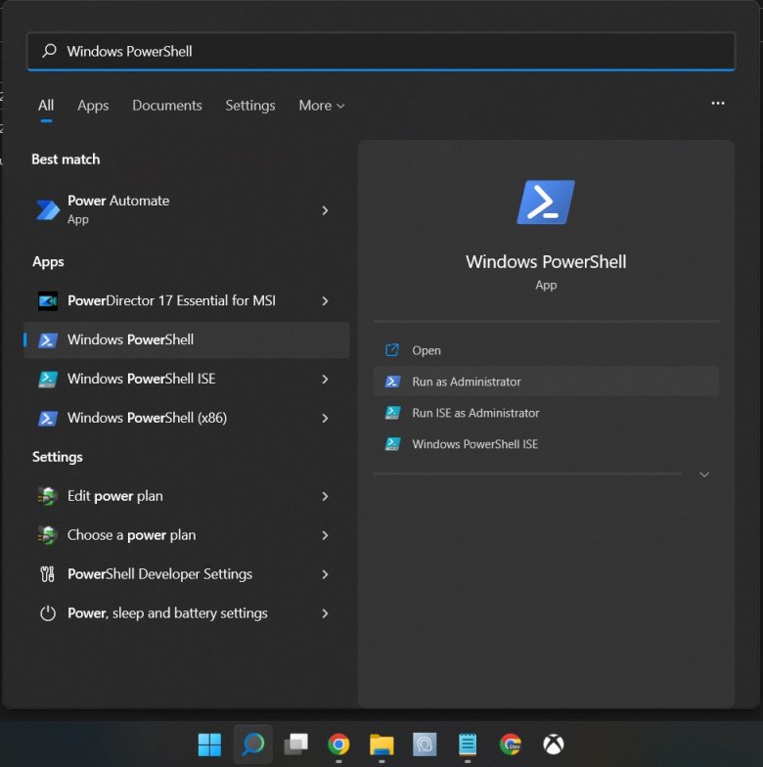Viewport: 763px width, 767px height.
Task: Open the Power Automate best match
Action: (x=187, y=210)
